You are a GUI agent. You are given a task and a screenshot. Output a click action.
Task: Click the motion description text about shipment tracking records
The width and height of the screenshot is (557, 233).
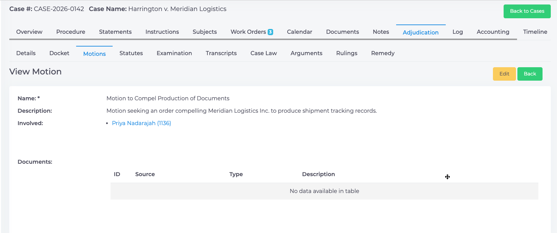241,111
